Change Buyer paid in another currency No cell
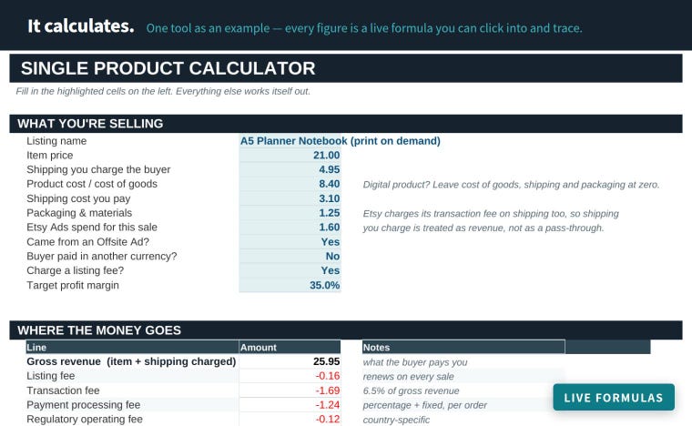Screen dimensions: 692x426 (x=290, y=256)
